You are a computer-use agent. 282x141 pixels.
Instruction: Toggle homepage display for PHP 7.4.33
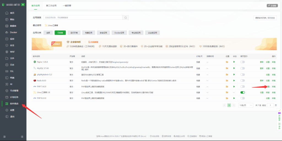[x=243, y=87]
